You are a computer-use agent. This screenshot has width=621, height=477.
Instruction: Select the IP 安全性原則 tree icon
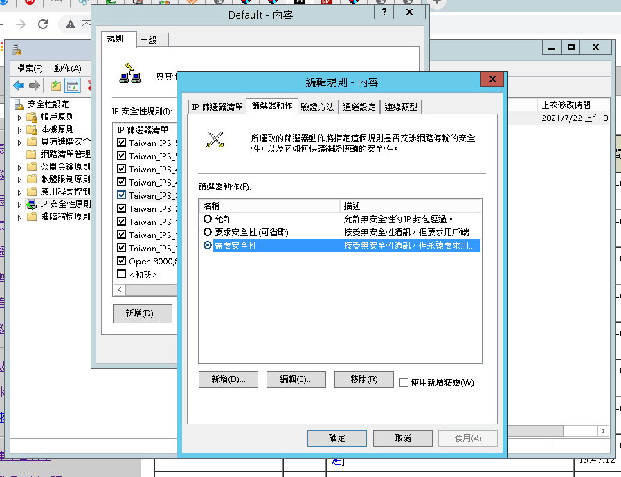31,204
